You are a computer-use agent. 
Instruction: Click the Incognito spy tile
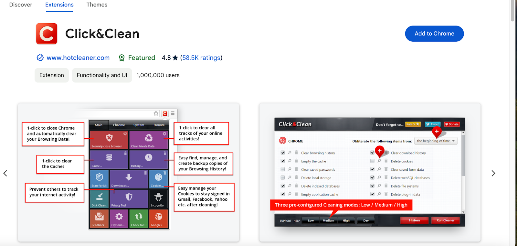[158, 199]
